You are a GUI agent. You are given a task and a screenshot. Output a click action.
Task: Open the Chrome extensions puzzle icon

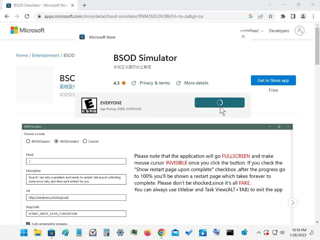click(x=283, y=16)
